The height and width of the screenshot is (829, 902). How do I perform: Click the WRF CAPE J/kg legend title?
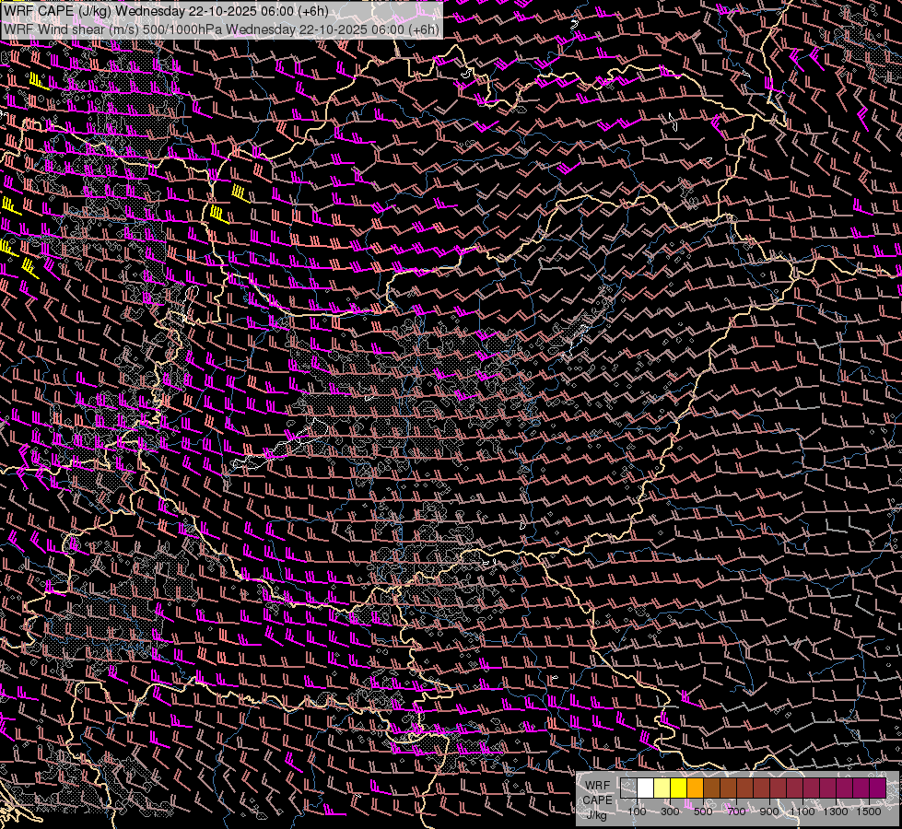click(x=597, y=800)
